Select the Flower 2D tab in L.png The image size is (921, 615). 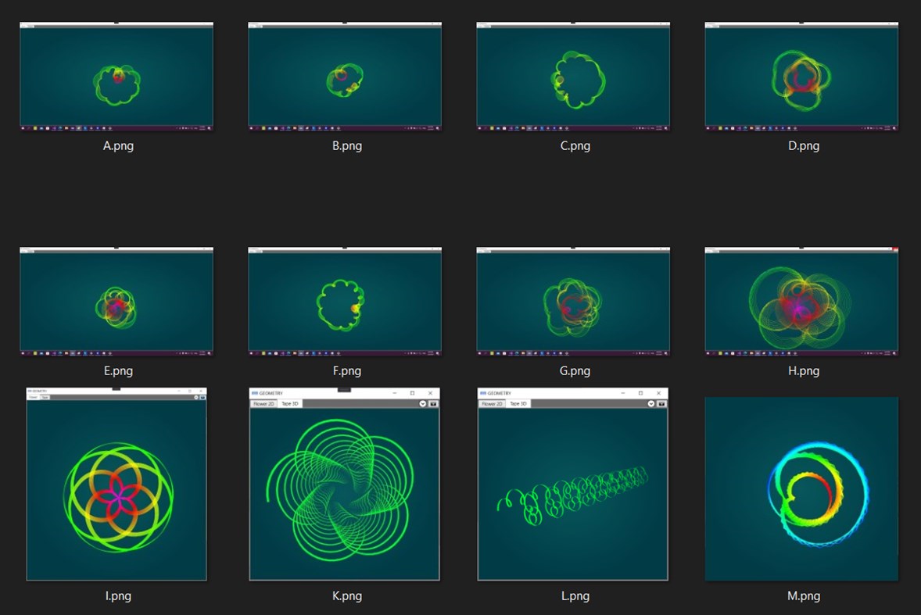[492, 403]
